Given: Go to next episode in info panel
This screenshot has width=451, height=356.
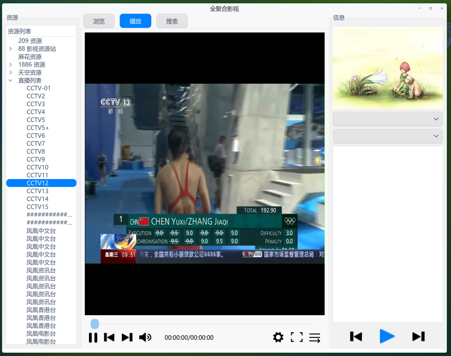Looking at the screenshot, I should click(419, 336).
